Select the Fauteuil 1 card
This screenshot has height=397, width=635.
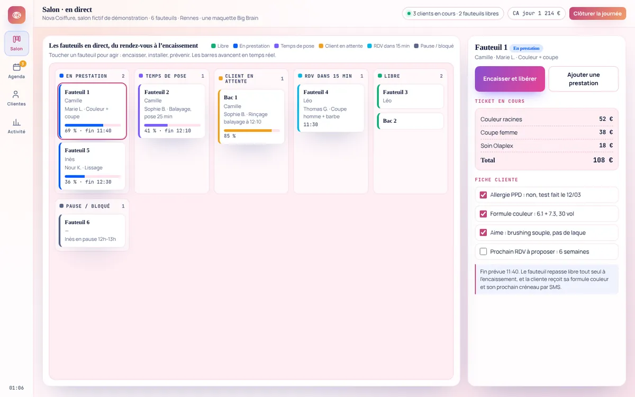(92, 111)
